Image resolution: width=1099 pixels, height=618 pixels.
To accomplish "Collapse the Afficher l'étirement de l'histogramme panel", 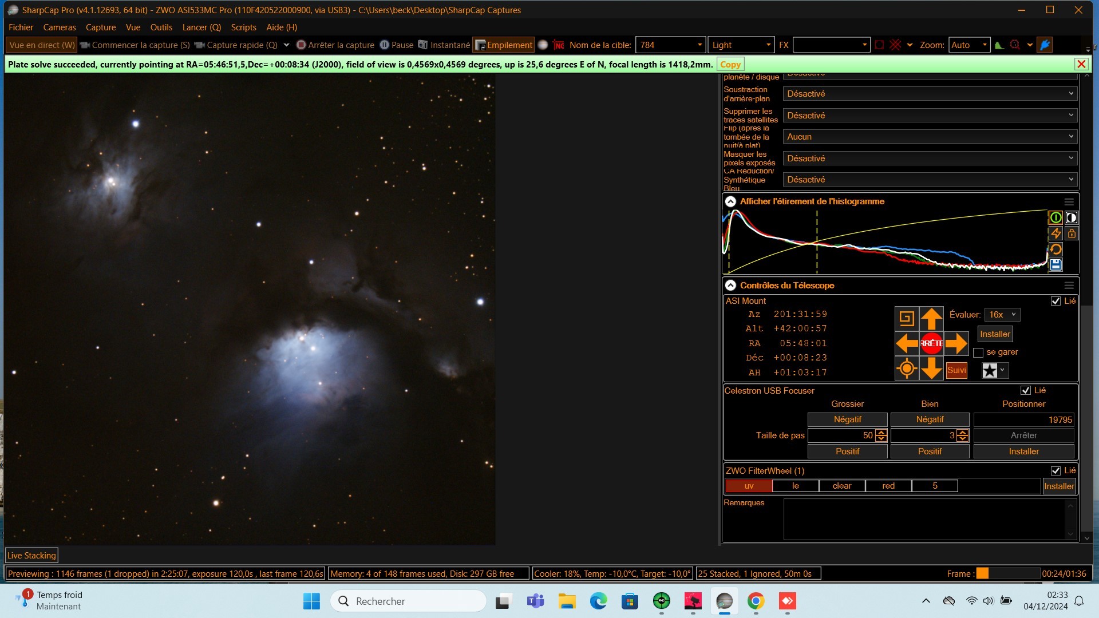I will (730, 201).
